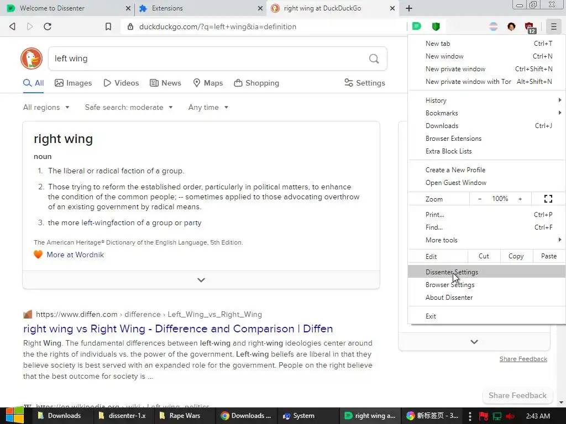Close the Welcome to Dissenter tab
This screenshot has height=424, width=566.
pos(128,8)
